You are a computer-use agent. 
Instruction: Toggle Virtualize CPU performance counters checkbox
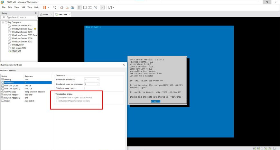57,101
